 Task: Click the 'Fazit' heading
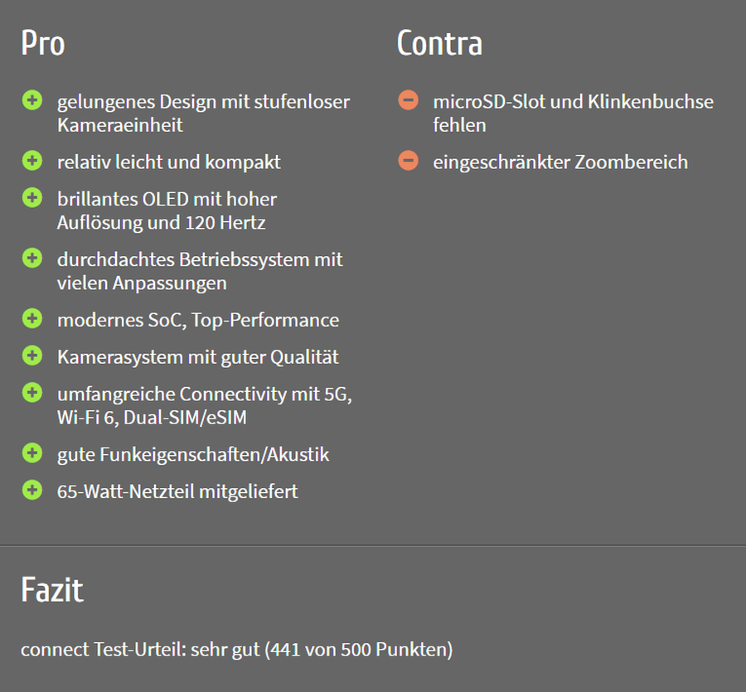[52, 590]
